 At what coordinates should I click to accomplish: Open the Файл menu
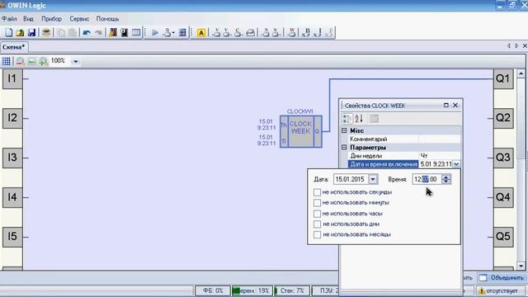point(9,19)
